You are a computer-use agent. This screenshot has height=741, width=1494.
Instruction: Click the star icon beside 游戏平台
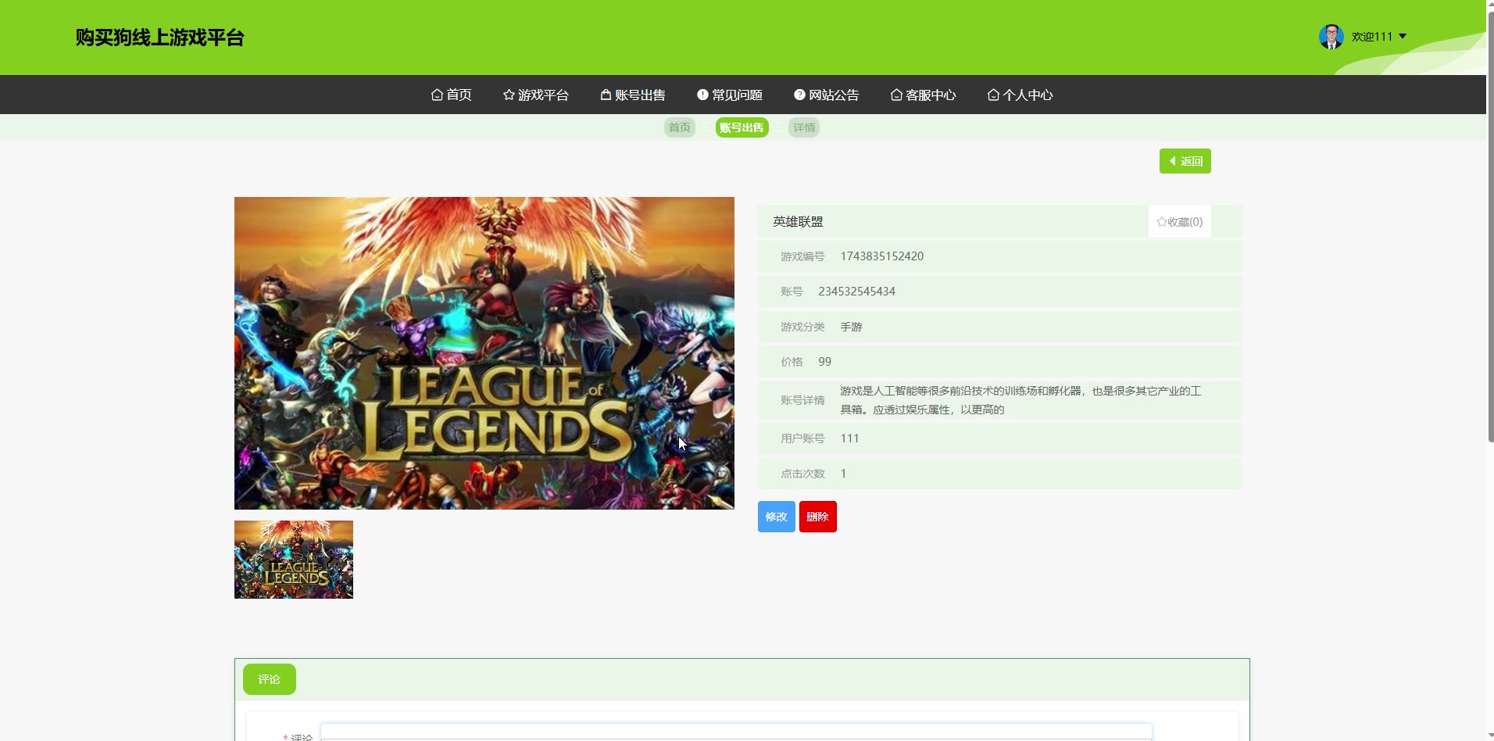pos(509,95)
